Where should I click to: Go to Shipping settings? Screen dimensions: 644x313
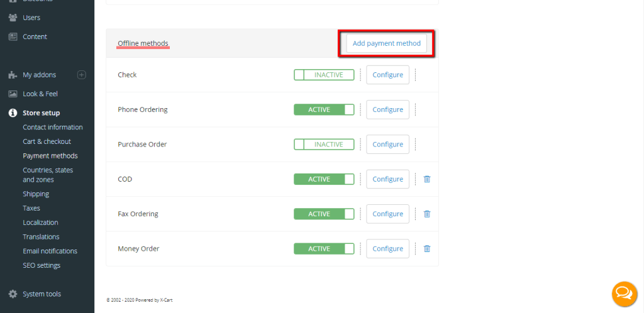coord(36,194)
